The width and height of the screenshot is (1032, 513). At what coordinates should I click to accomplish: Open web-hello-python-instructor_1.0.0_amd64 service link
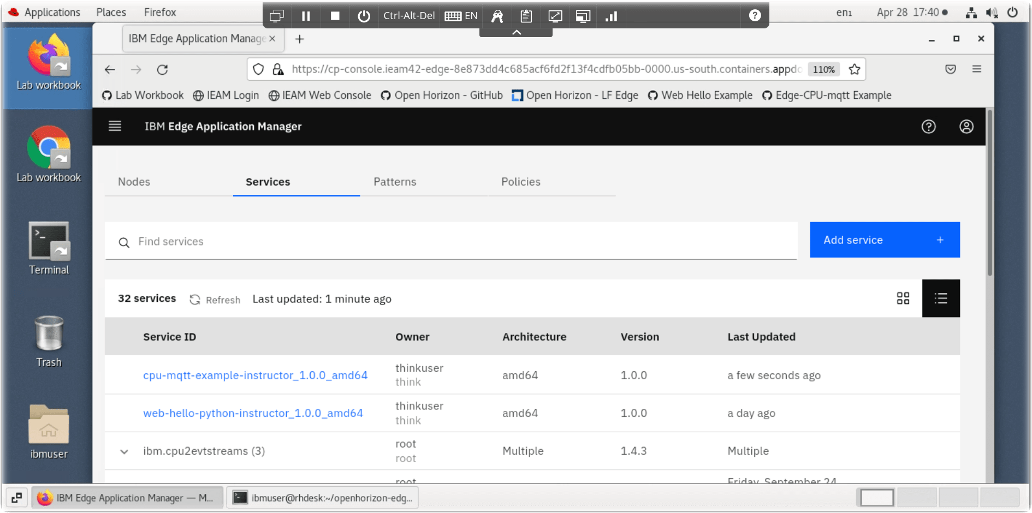coord(253,413)
